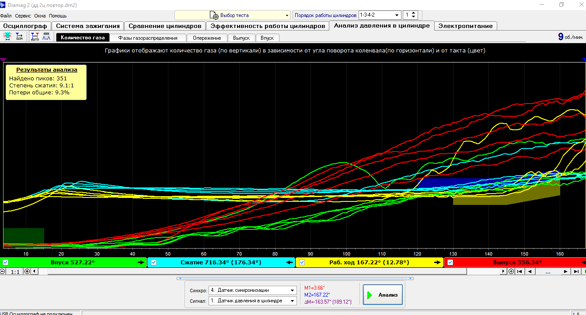Open the Выпуск sub-tab
This screenshot has height=315, width=586.
coord(241,38)
